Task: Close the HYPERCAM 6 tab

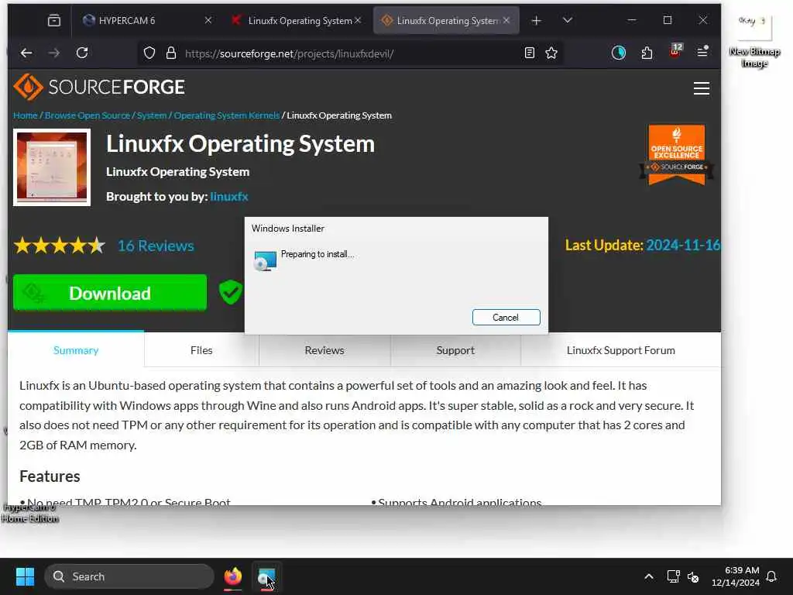Action: pos(208,21)
